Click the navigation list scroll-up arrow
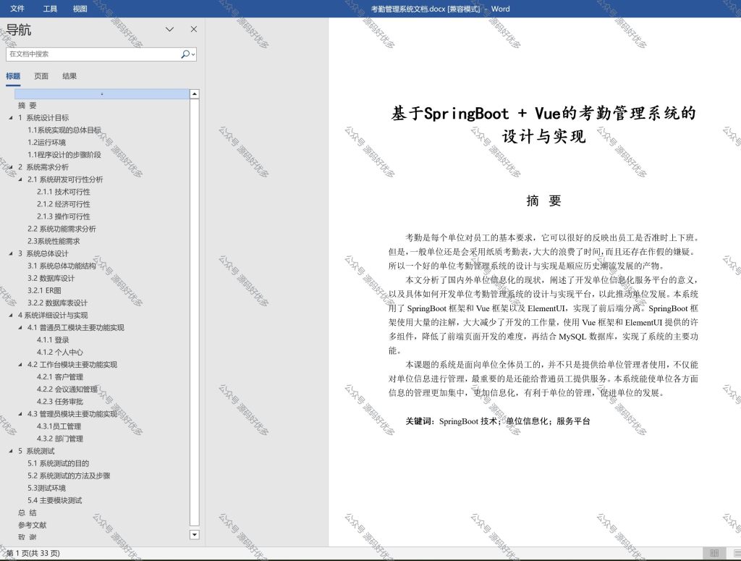 point(194,94)
